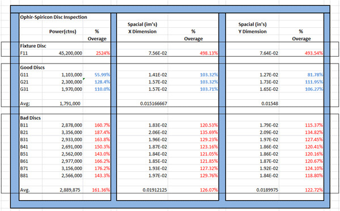Click the Y Dimension column header

[x=252, y=31]
